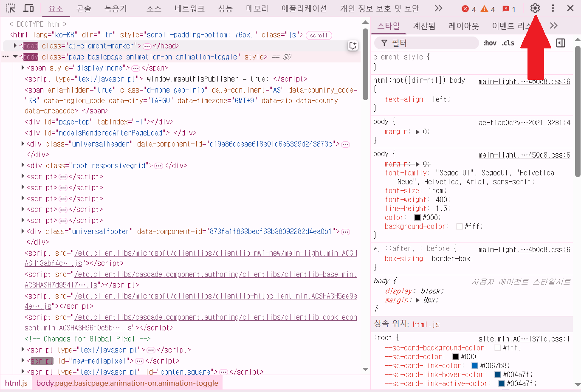Expand the head element node
The image size is (581, 392).
pyautogui.click(x=15, y=46)
